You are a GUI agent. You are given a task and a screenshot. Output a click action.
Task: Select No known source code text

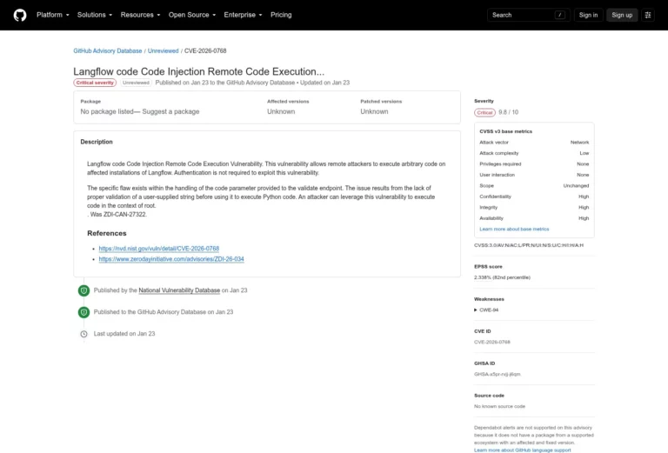tap(500, 407)
